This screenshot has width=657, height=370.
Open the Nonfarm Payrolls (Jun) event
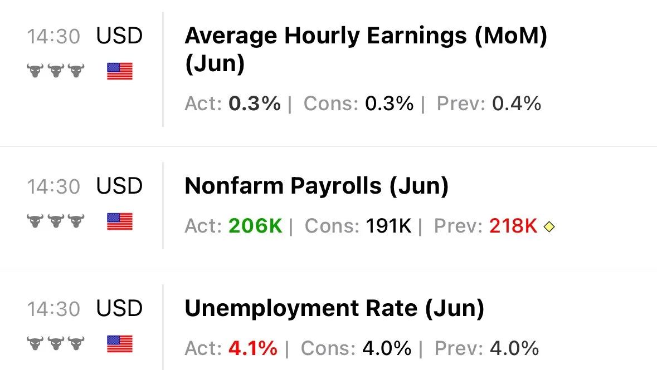tap(317, 186)
